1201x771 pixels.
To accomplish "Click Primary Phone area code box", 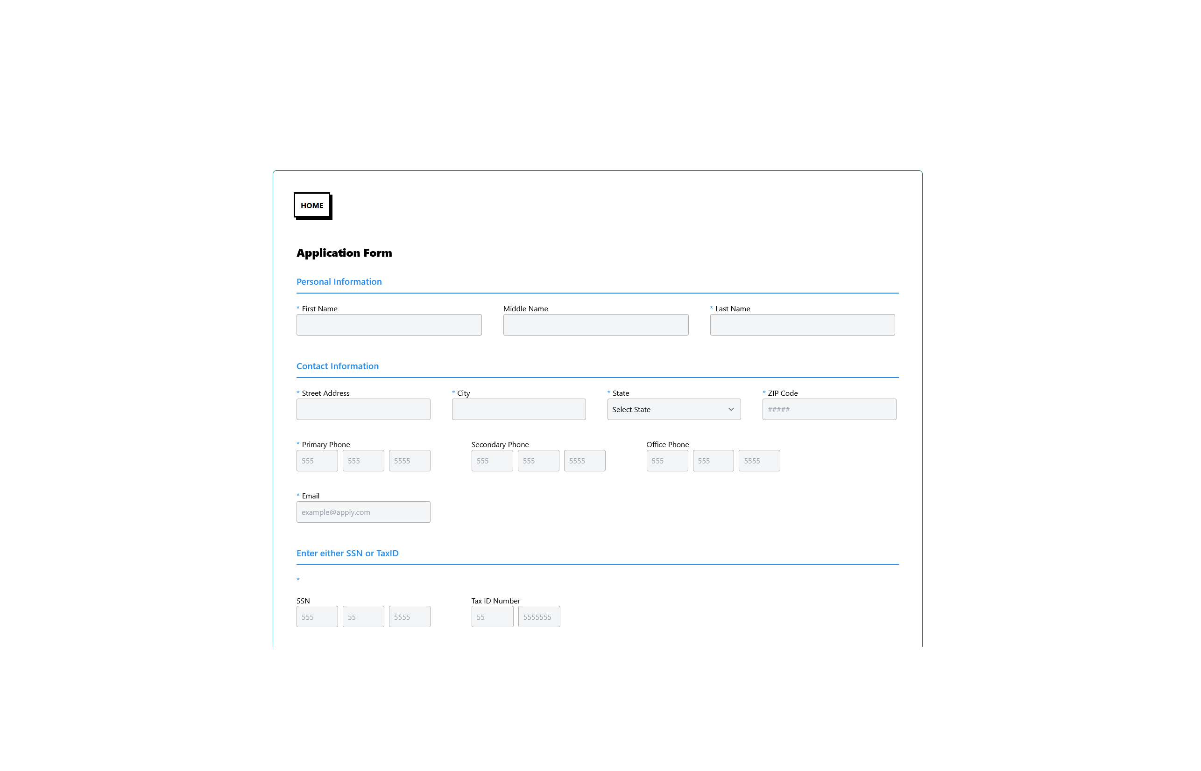I will pyautogui.click(x=317, y=461).
